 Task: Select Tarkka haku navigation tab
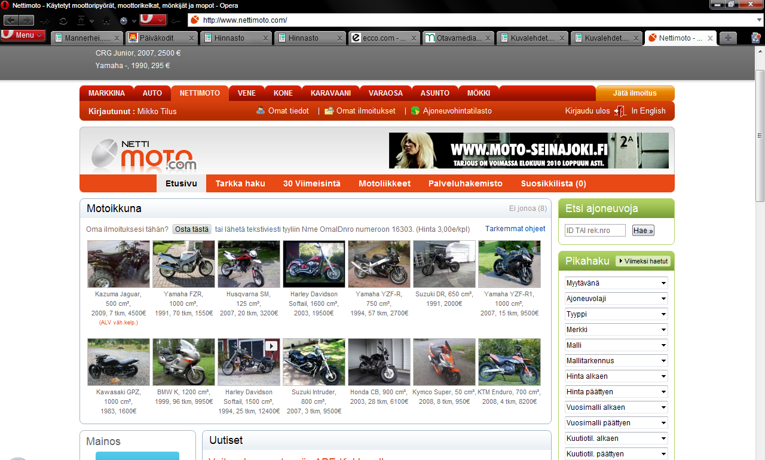[240, 183]
